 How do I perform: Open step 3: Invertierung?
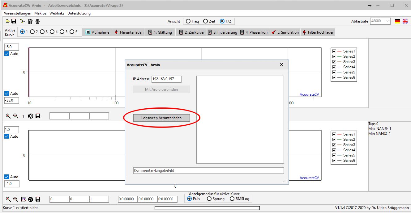click(222, 32)
